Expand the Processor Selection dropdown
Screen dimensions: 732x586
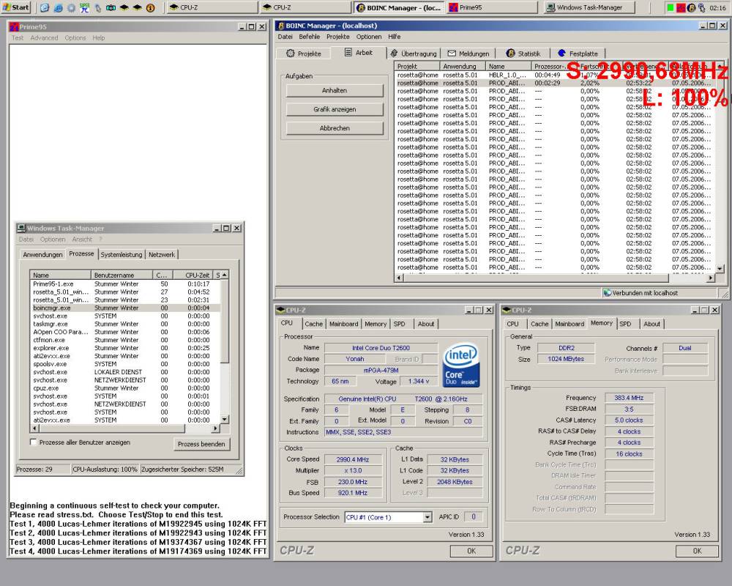click(x=427, y=517)
